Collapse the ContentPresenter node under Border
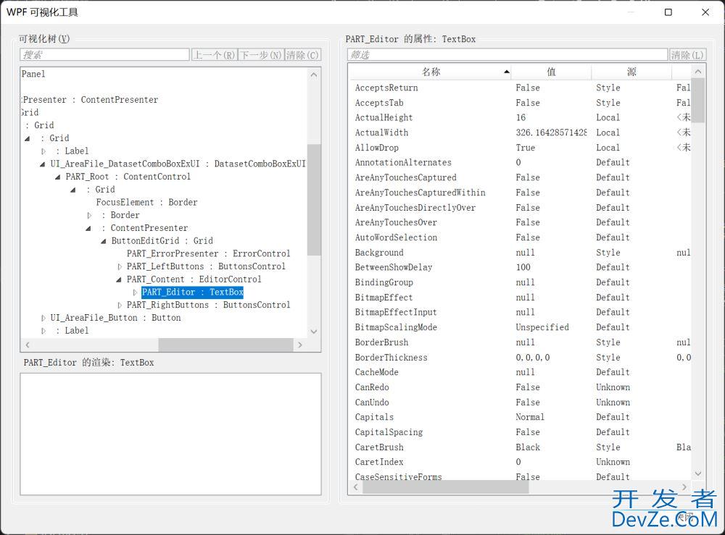The width and height of the screenshot is (725, 535). coord(88,228)
